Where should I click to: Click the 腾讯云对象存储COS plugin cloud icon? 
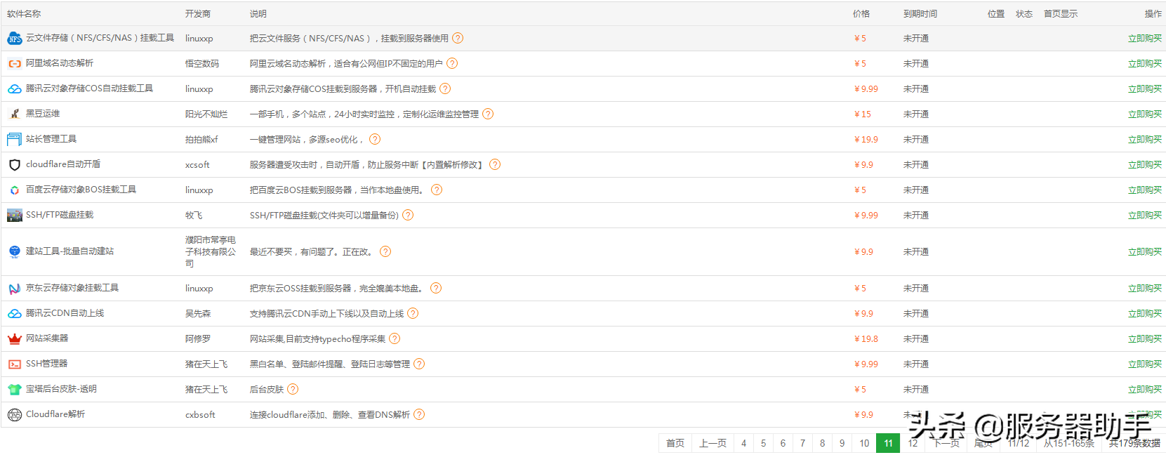click(15, 89)
